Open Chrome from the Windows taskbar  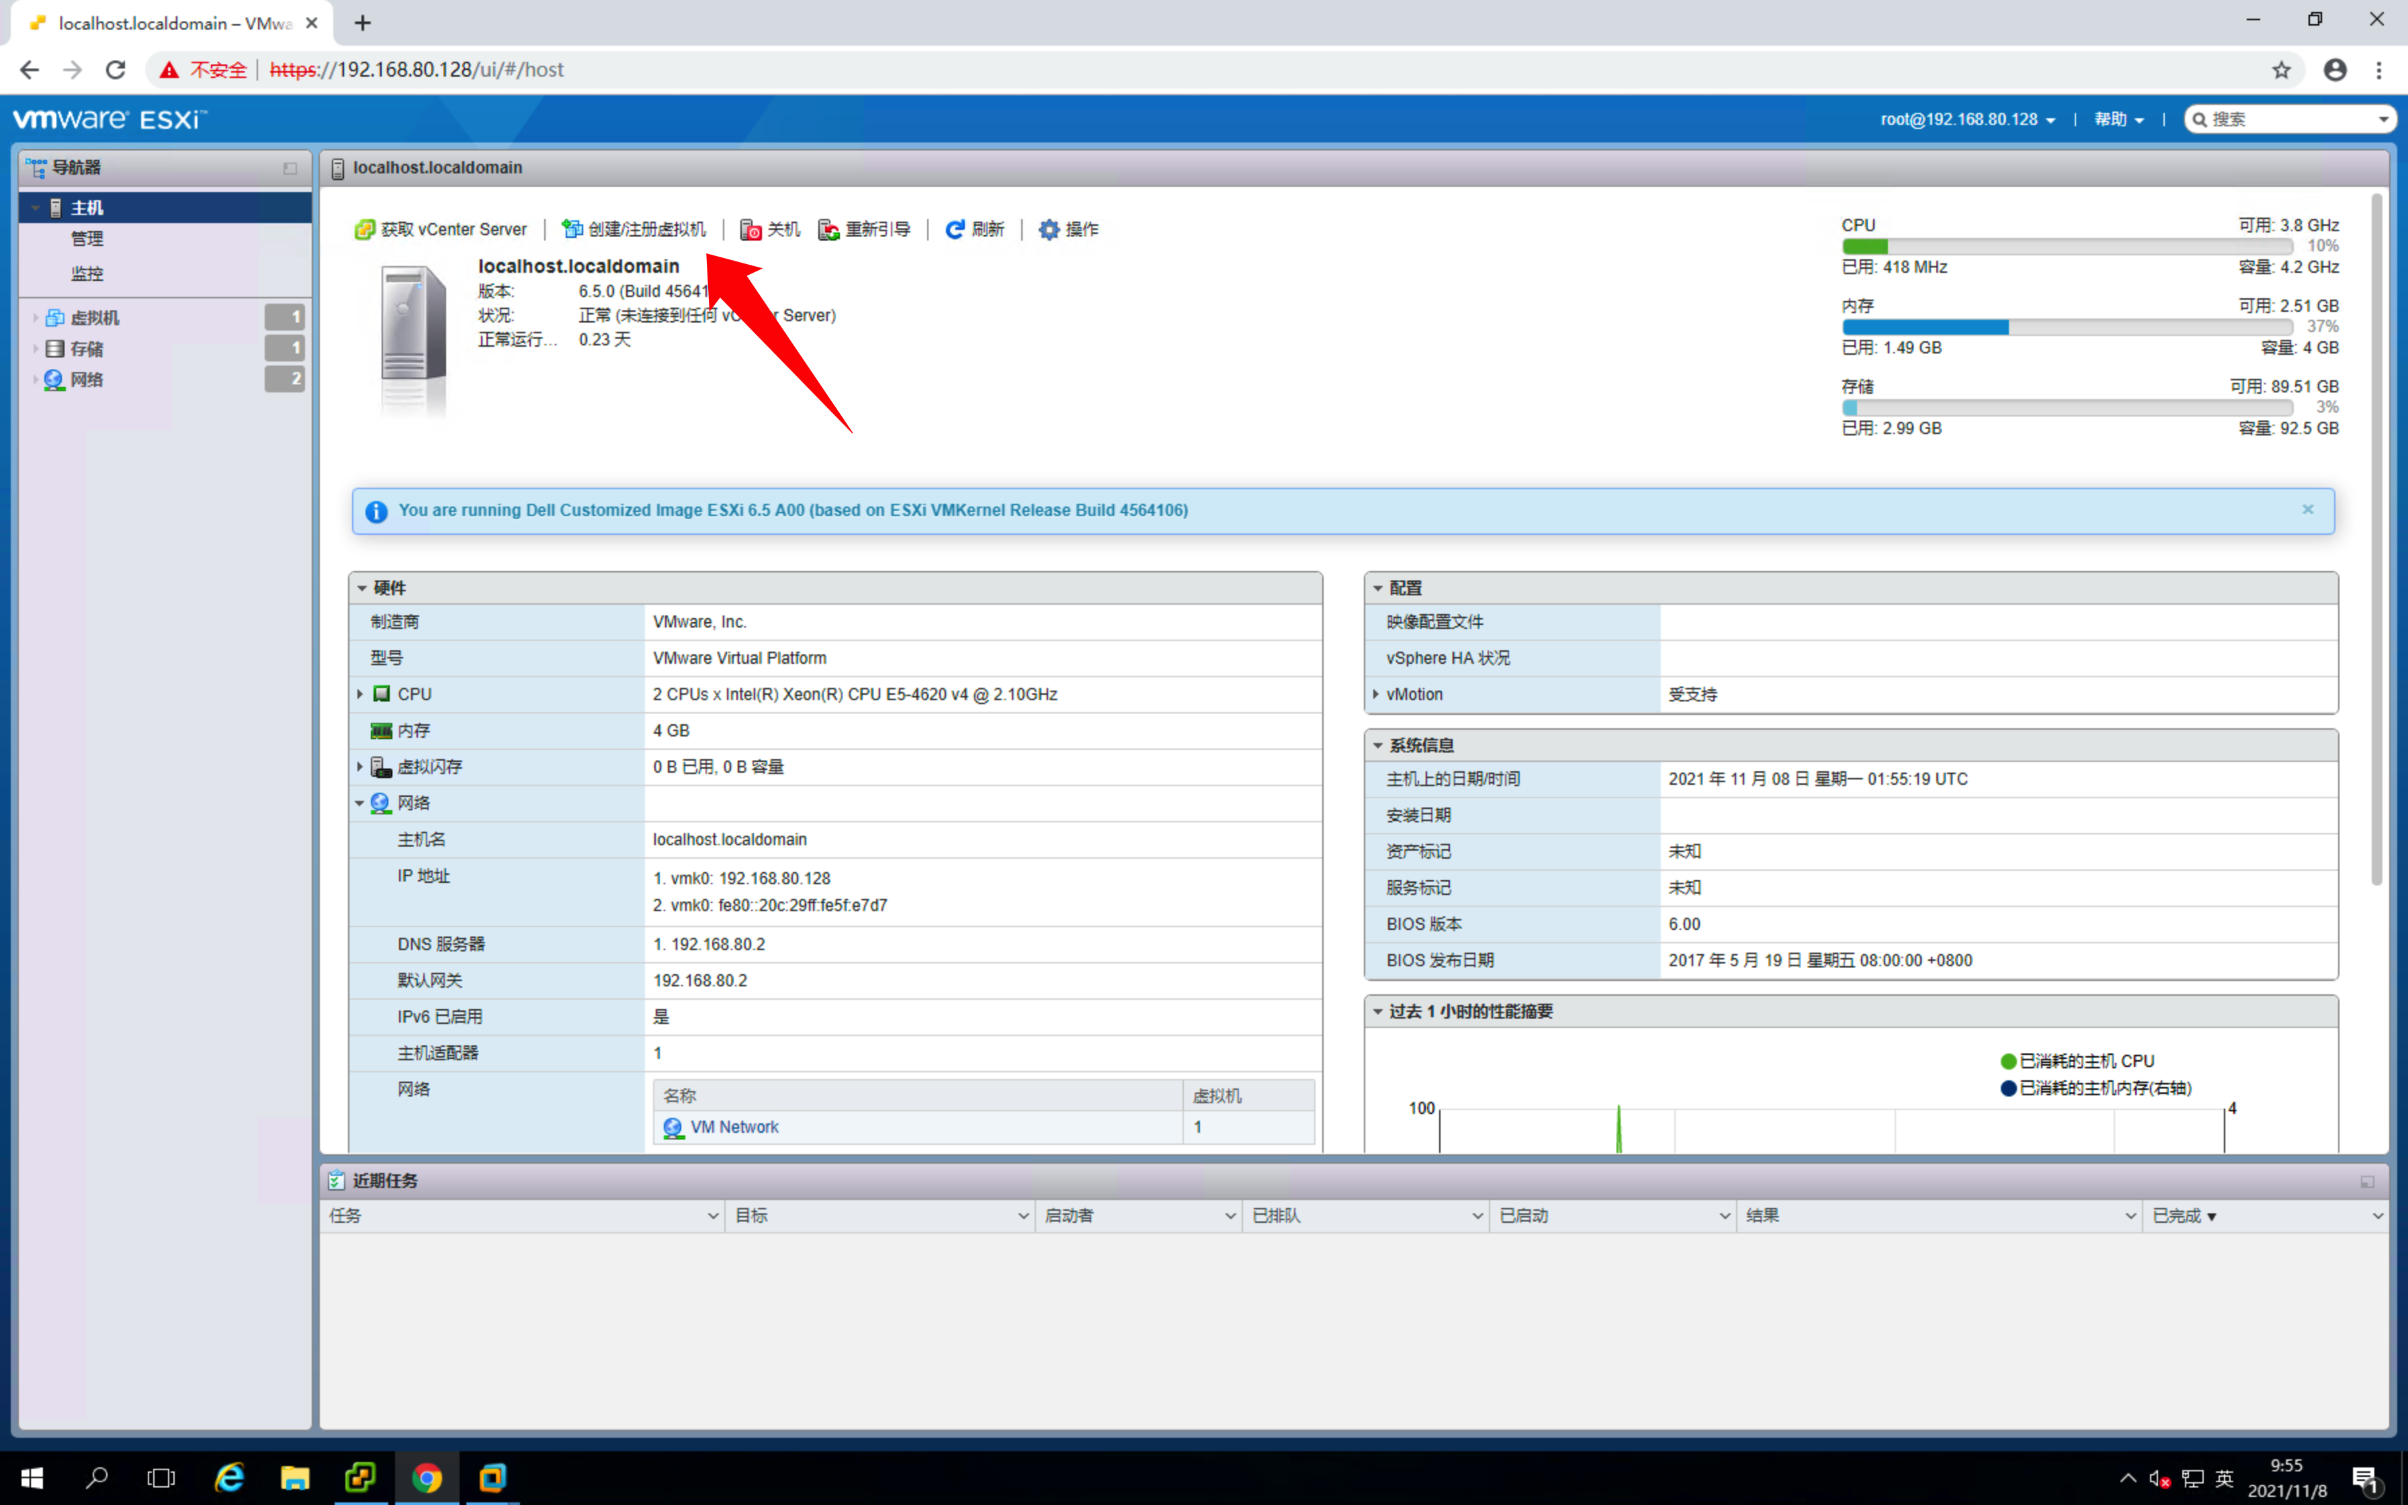427,1477
